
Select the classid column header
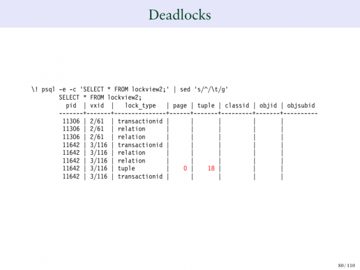(x=237, y=105)
